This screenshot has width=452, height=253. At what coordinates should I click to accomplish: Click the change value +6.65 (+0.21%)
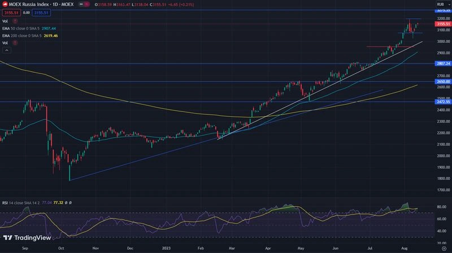[x=181, y=5]
